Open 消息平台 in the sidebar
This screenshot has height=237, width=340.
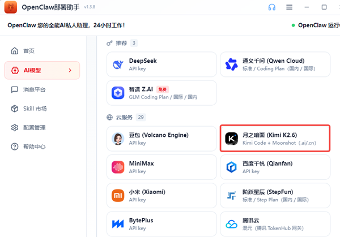pos(42,89)
